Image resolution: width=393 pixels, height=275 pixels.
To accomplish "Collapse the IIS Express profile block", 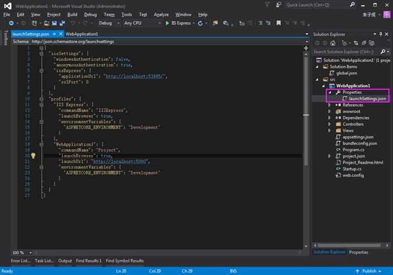I will click(41, 104).
